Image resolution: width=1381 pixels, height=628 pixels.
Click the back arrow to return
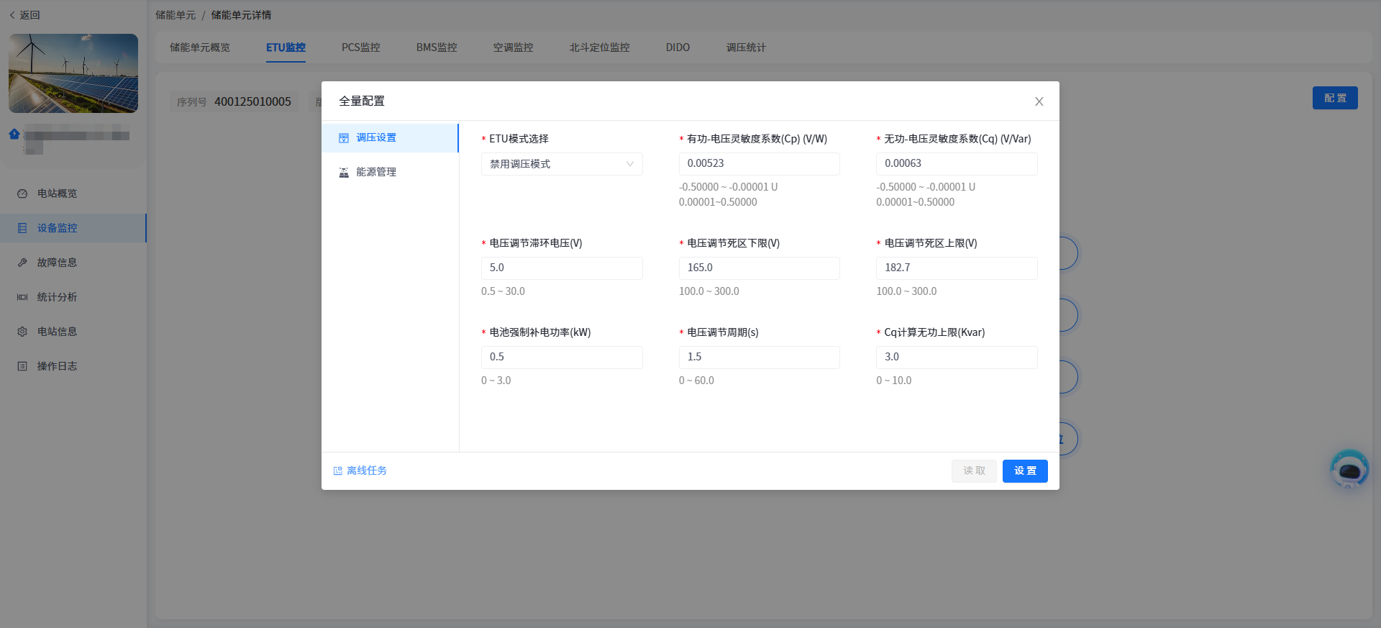pos(12,15)
